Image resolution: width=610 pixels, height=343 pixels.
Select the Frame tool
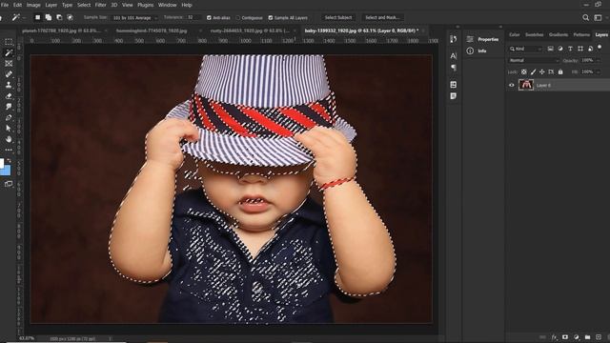tap(9, 64)
